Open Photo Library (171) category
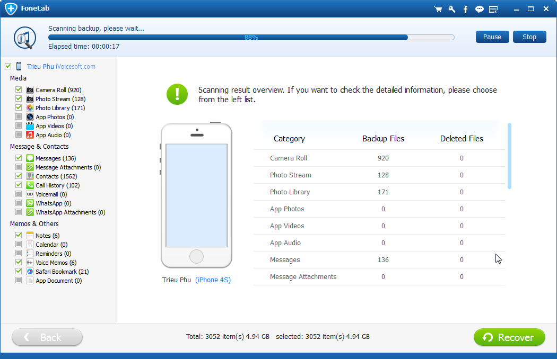 [60, 108]
